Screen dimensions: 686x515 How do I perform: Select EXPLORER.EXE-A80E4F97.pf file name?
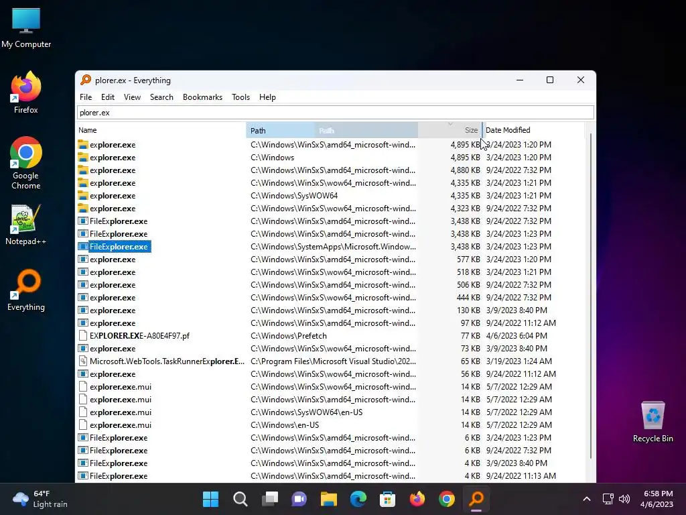(139, 336)
